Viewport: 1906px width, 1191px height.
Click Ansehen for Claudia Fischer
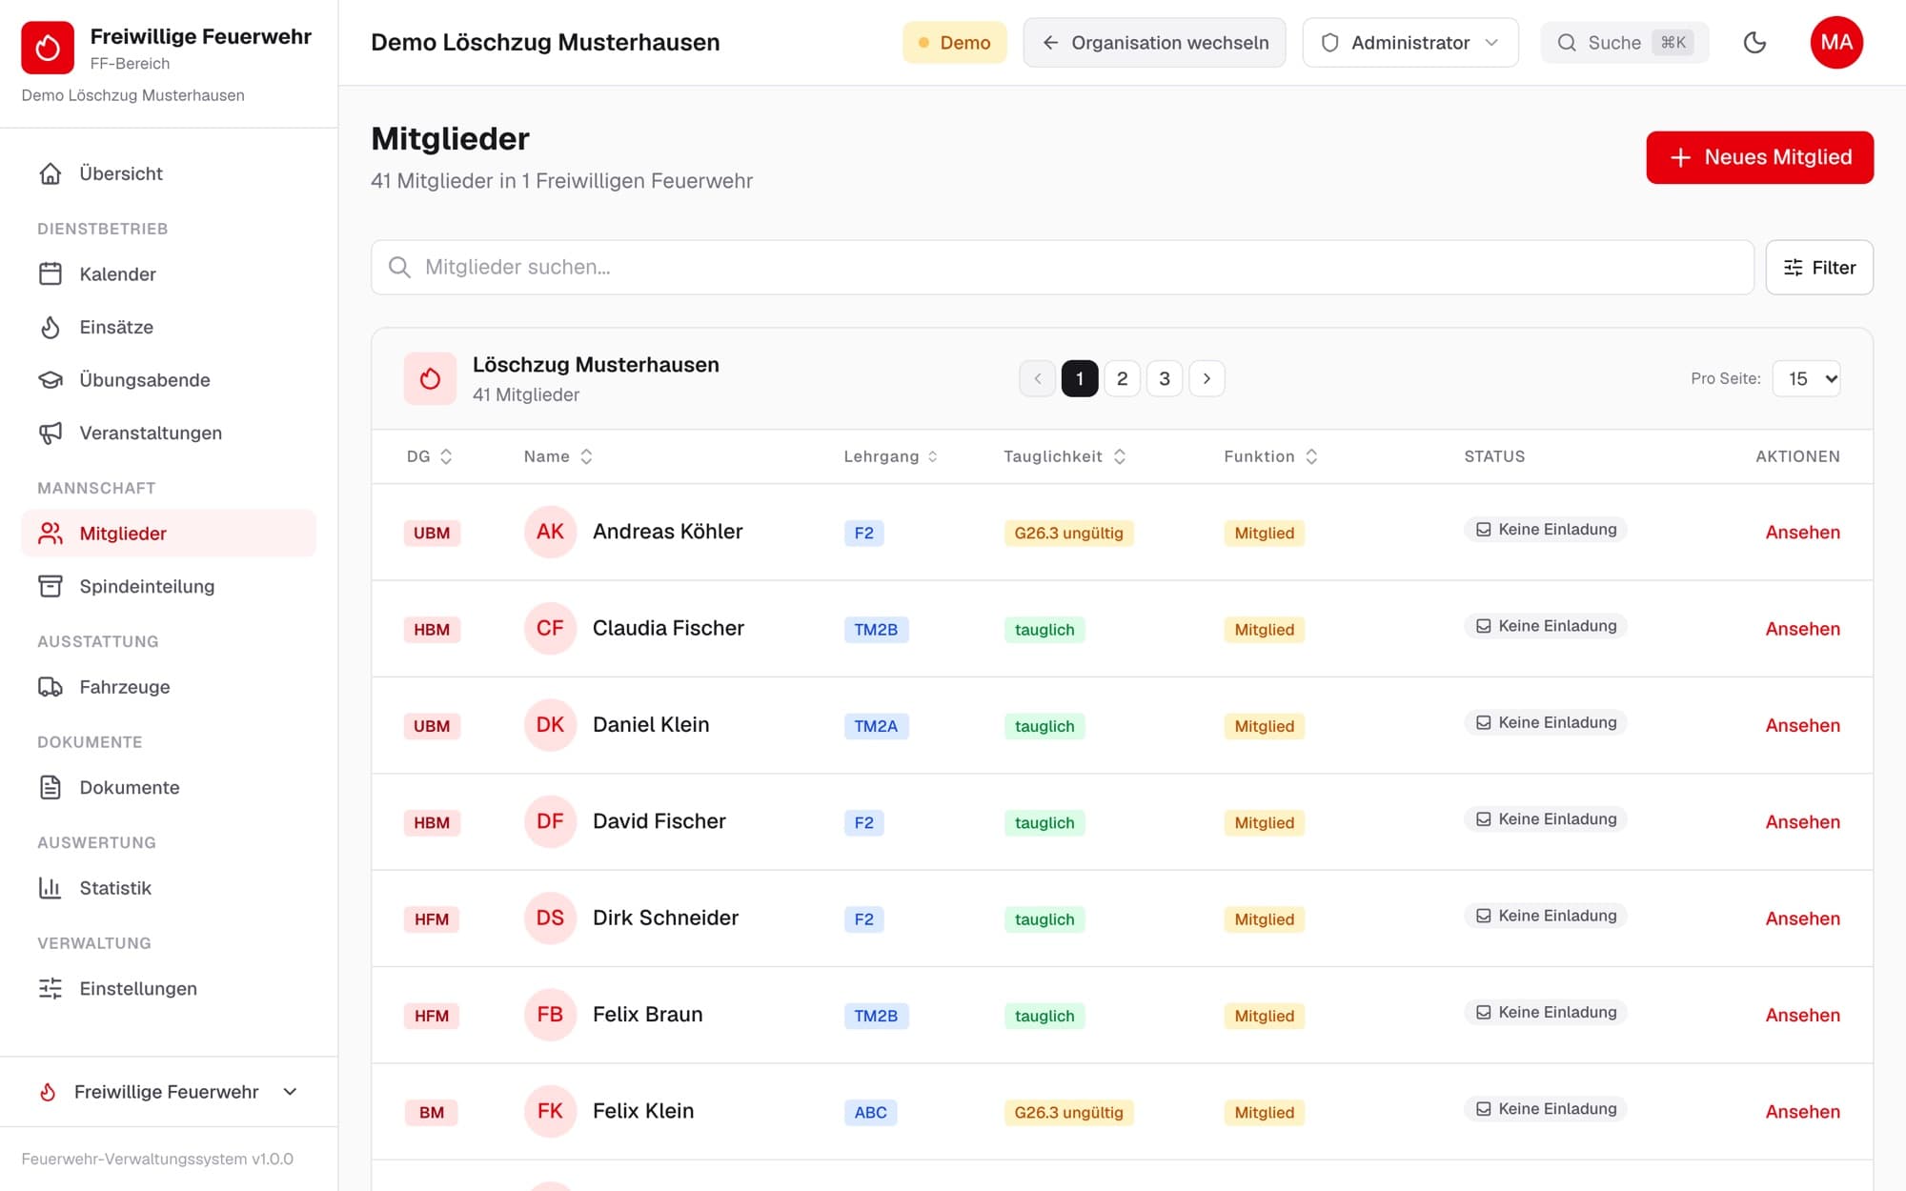[x=1802, y=629]
